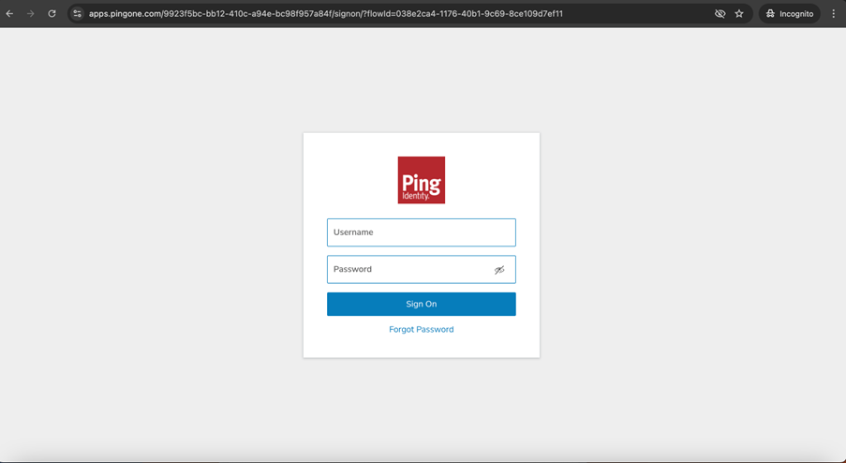Open the Chrome three-dot menu
846x463 pixels.
click(x=833, y=14)
